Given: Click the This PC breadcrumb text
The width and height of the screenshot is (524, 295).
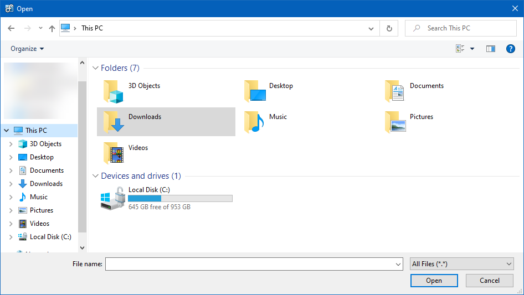Looking at the screenshot, I should click(x=93, y=28).
